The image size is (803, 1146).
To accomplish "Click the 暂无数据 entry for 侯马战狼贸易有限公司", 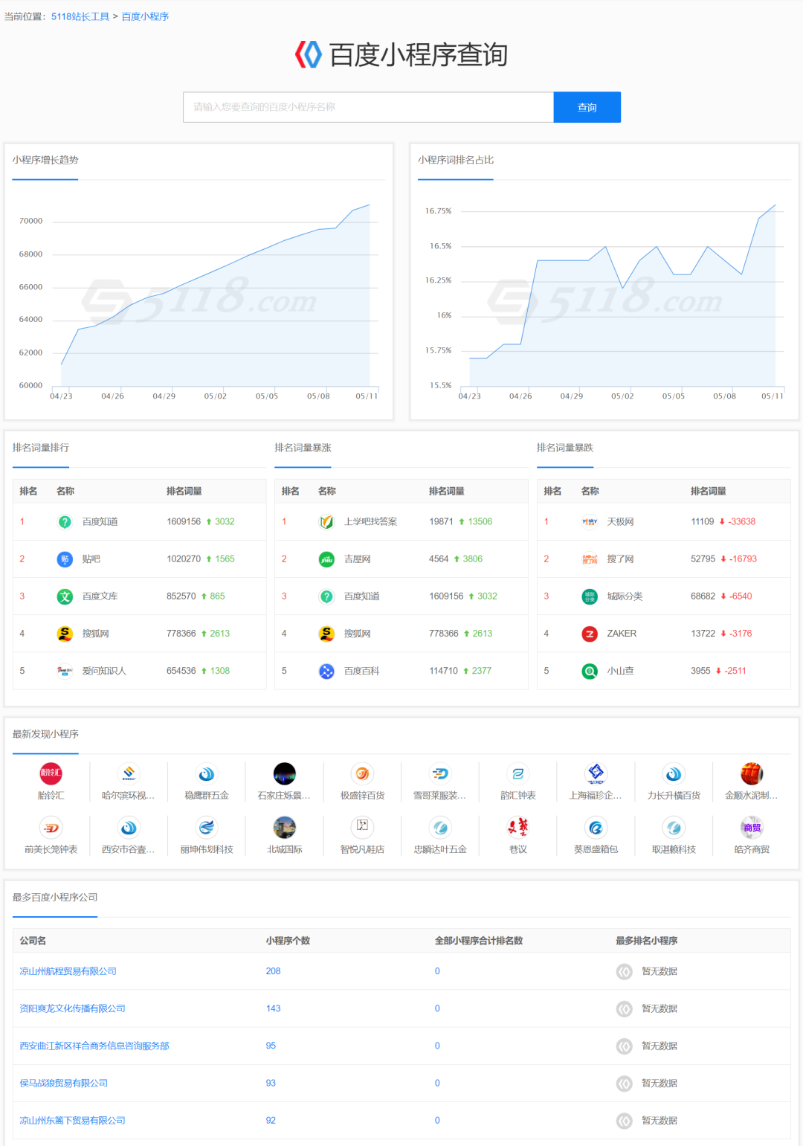I will [660, 1083].
